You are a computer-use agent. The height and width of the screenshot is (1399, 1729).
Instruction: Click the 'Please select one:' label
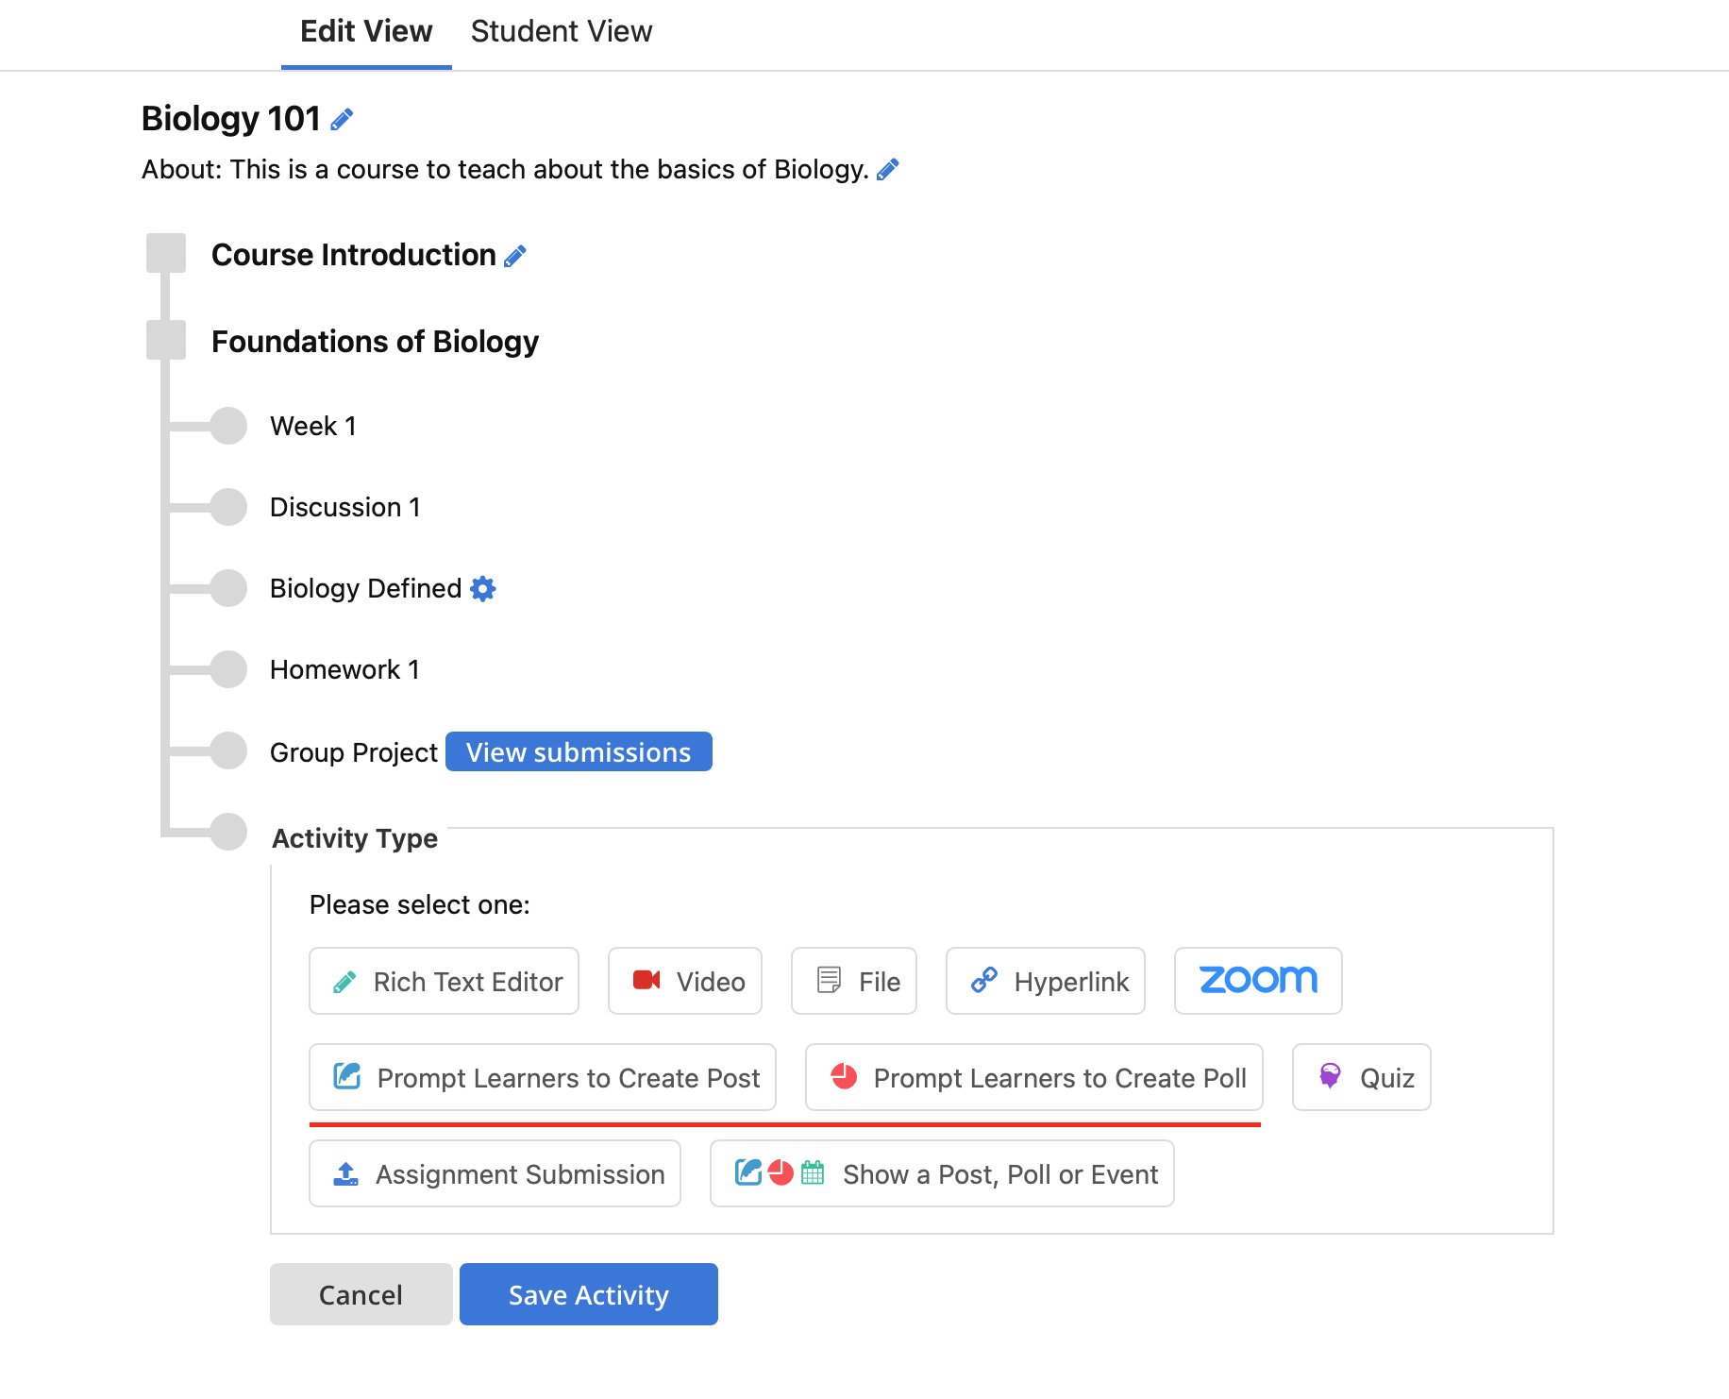[420, 904]
